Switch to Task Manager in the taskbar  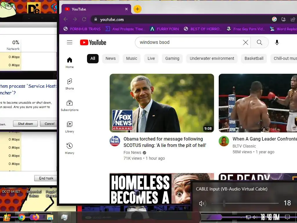[64, 217]
